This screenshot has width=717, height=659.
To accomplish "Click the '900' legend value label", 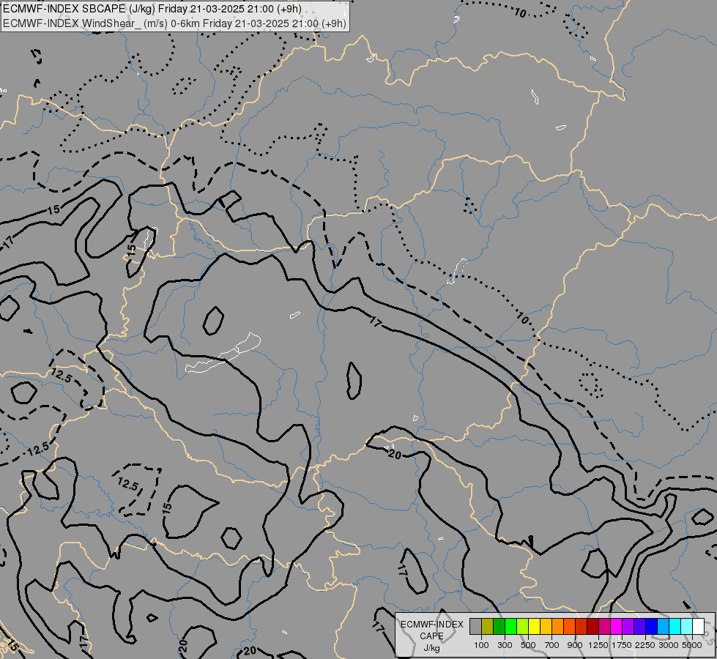I will (575, 645).
